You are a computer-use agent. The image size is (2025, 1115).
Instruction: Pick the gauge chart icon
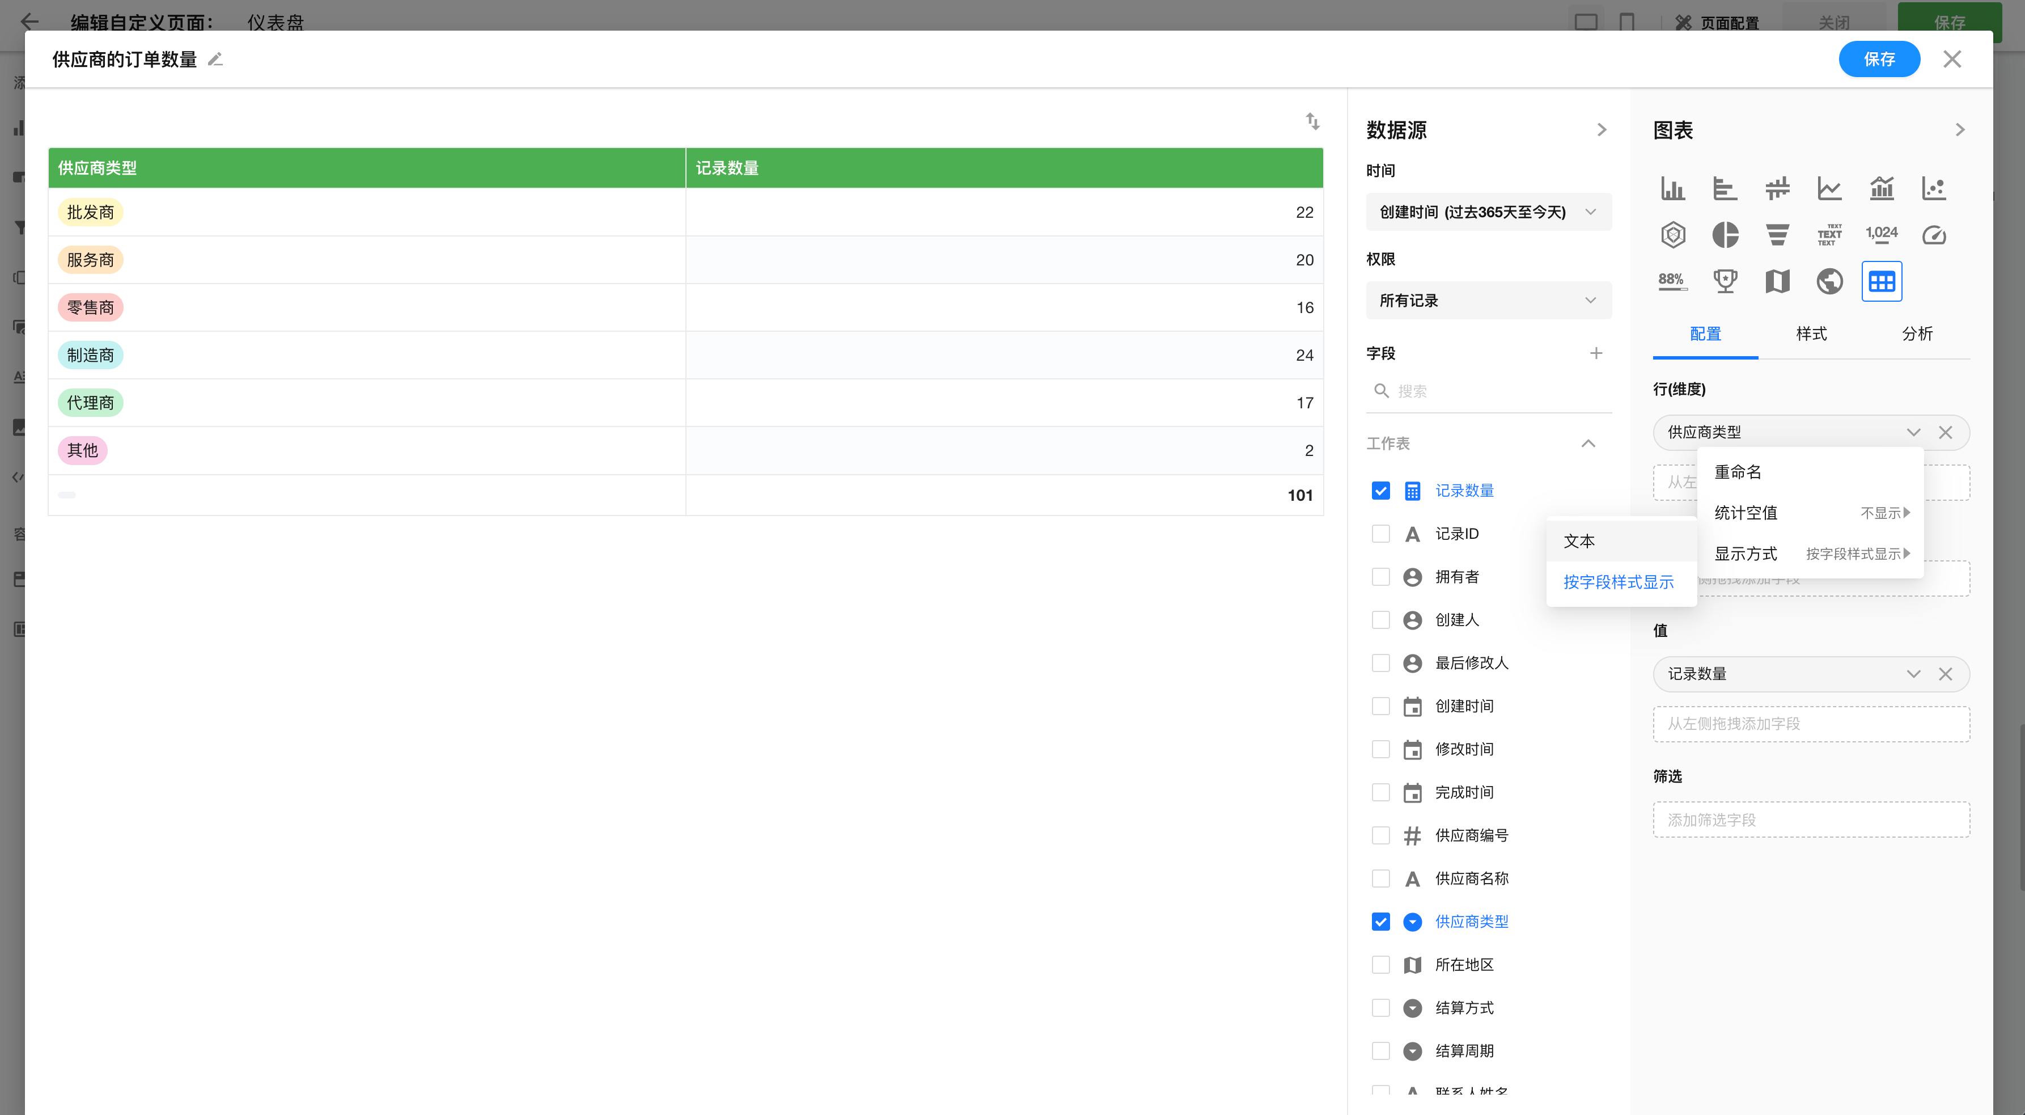(x=1933, y=234)
